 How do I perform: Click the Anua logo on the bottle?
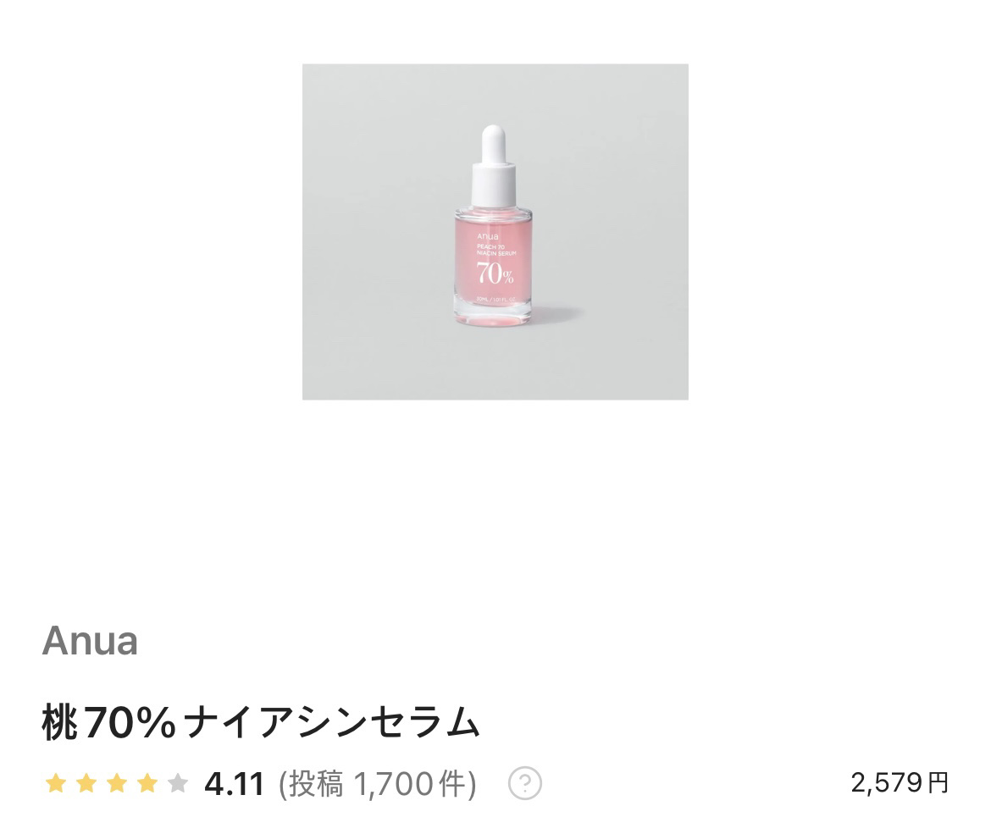[x=487, y=237]
